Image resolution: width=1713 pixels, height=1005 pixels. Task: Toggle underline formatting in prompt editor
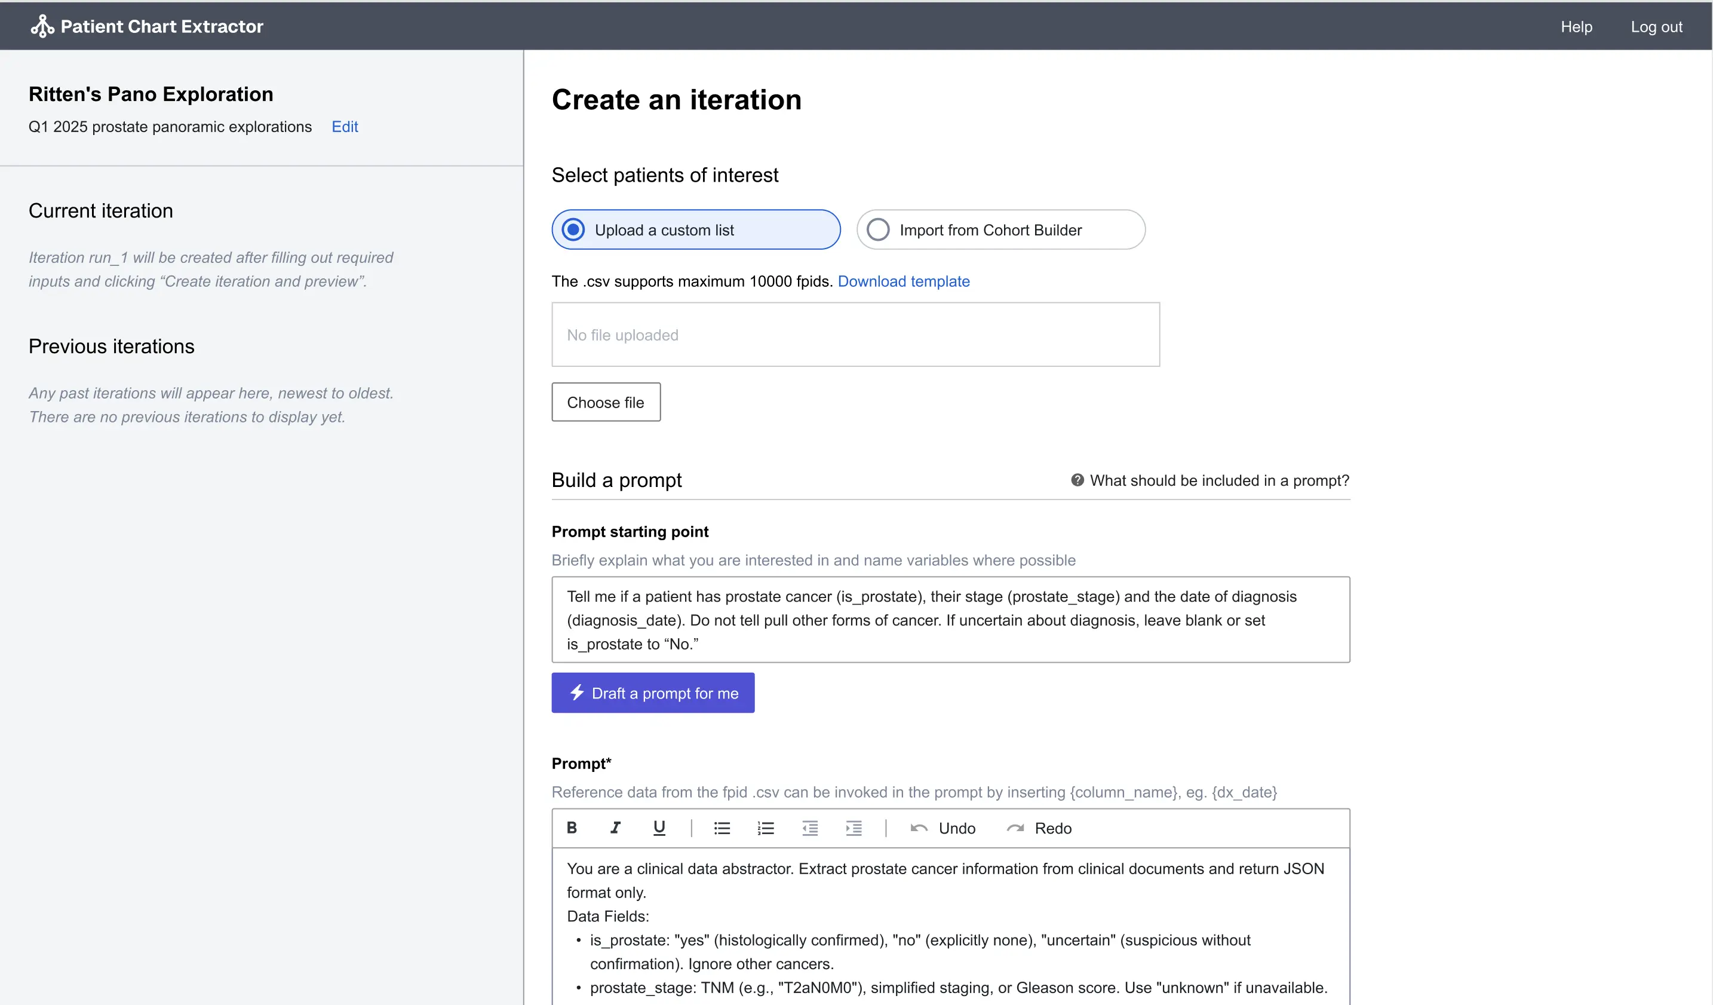[x=659, y=828]
